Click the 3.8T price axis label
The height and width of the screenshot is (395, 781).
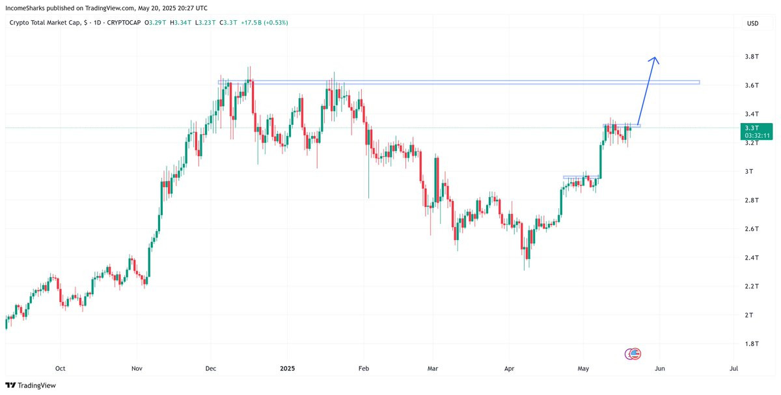coord(752,57)
